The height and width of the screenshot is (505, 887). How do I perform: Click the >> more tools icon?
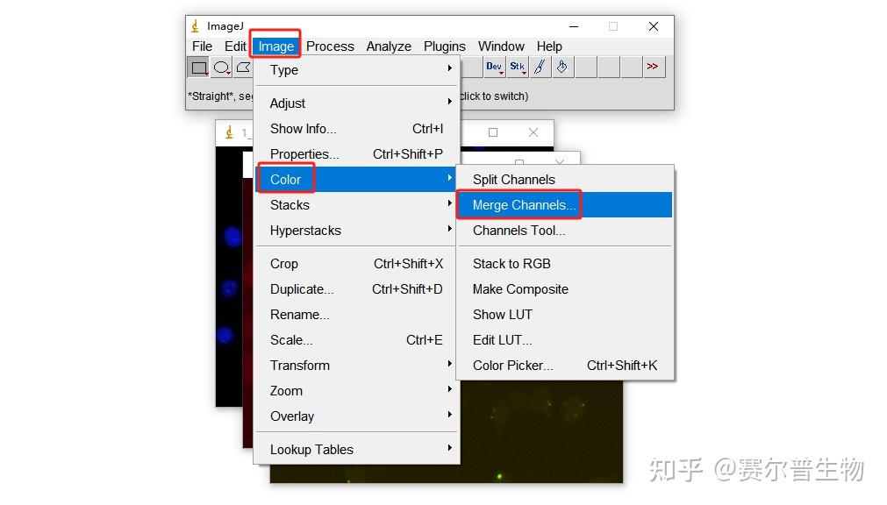pyautogui.click(x=654, y=67)
